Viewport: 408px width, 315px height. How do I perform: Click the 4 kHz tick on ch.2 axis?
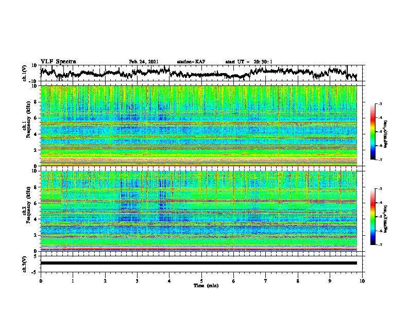36,219
